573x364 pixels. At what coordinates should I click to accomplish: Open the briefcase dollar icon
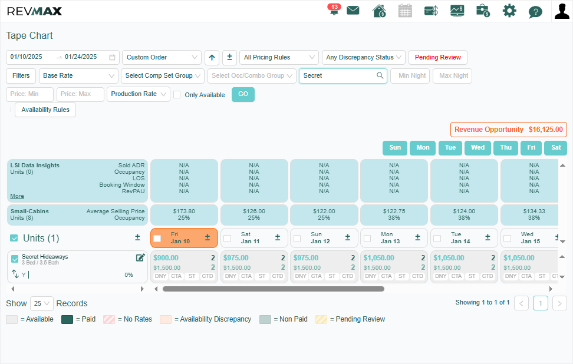coord(483,11)
